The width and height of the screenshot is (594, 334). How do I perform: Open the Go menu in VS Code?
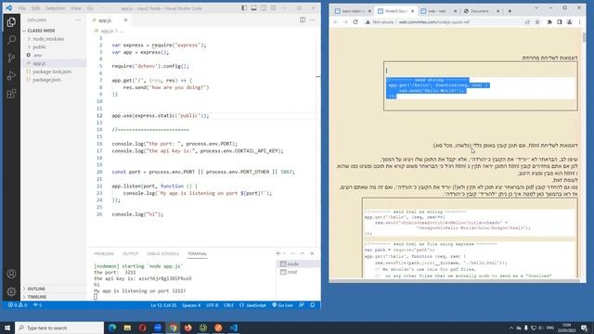point(90,8)
